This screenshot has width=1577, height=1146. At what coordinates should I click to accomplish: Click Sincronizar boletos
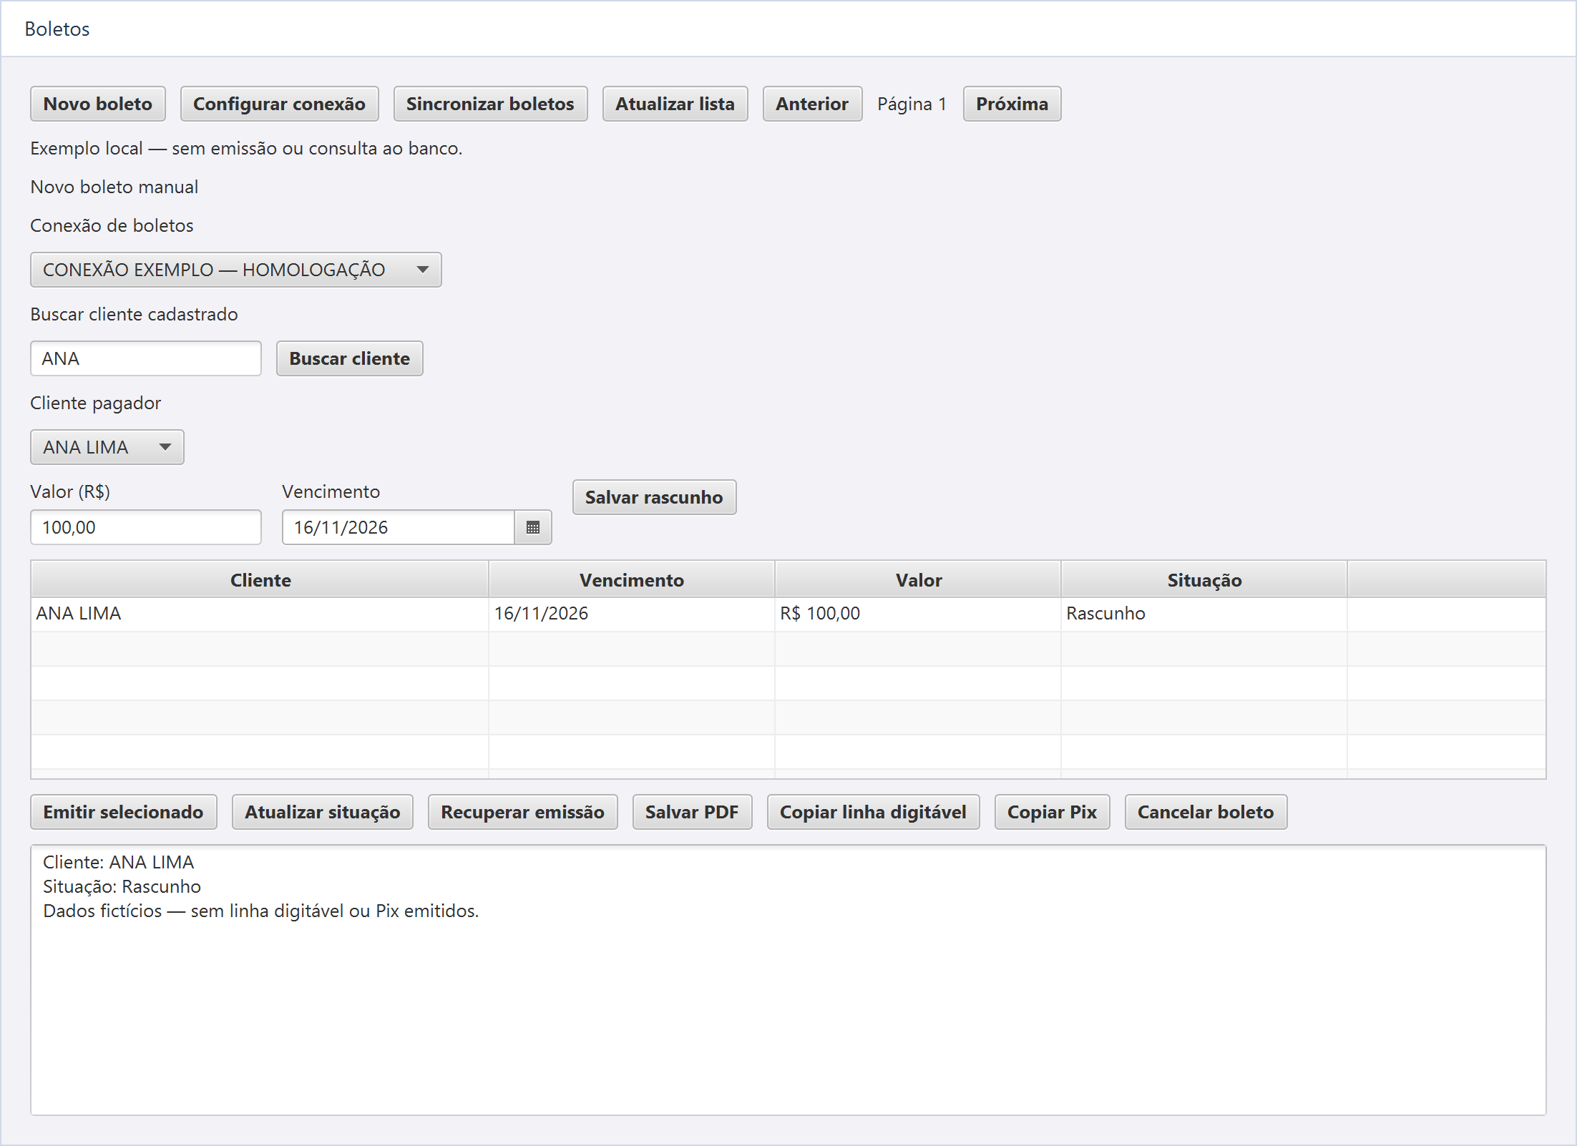[490, 104]
